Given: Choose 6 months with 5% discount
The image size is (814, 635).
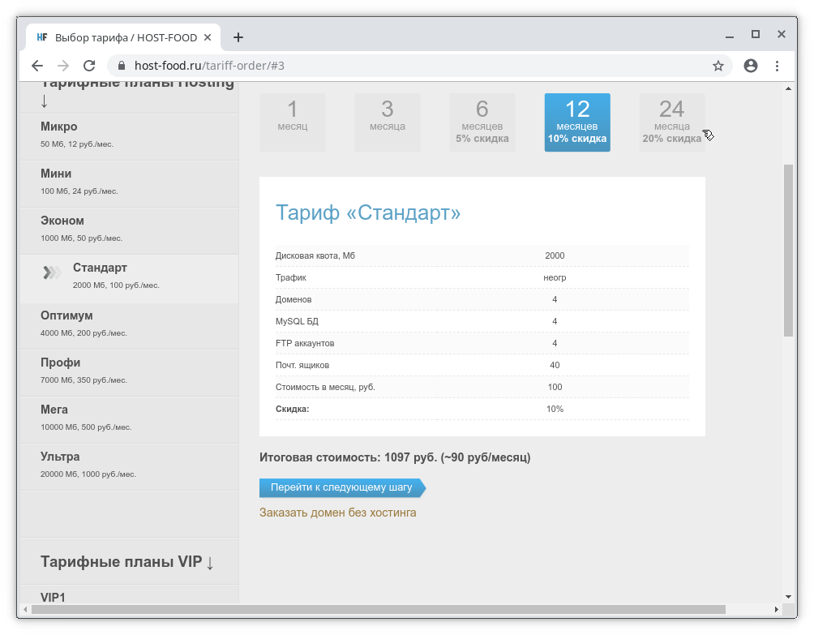Looking at the screenshot, I should tap(482, 122).
